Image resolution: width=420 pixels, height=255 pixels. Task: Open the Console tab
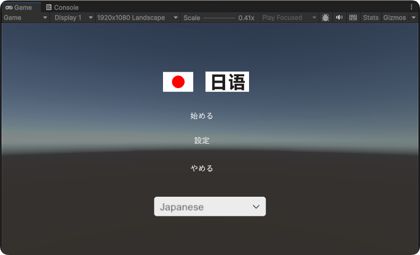tap(62, 7)
